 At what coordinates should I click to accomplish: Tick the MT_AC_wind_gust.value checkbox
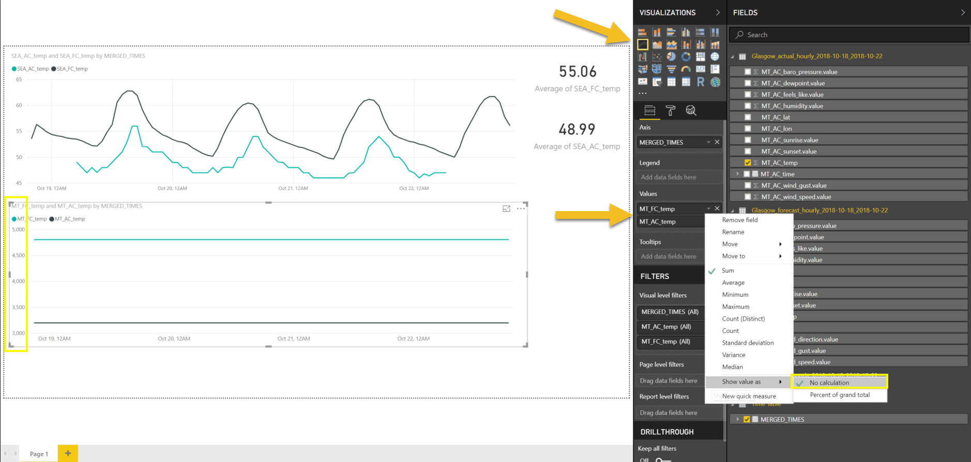(x=748, y=185)
